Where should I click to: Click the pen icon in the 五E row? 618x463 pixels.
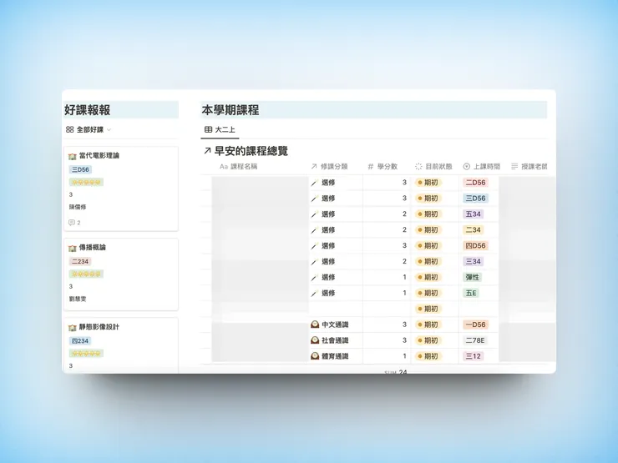click(x=315, y=294)
